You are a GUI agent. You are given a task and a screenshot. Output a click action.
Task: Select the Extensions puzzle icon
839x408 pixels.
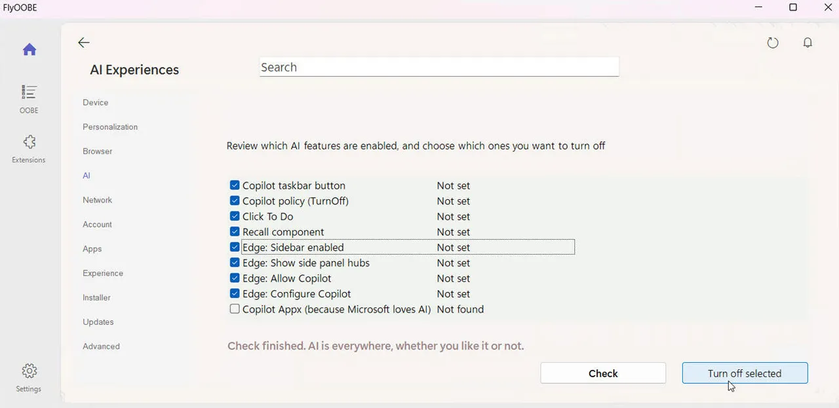point(29,141)
